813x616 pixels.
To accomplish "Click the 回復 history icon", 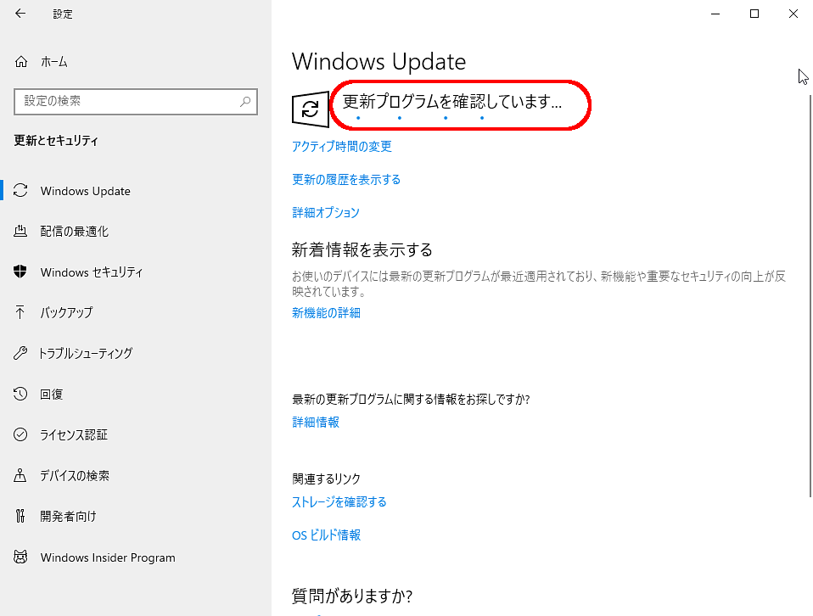I will (x=21, y=395).
